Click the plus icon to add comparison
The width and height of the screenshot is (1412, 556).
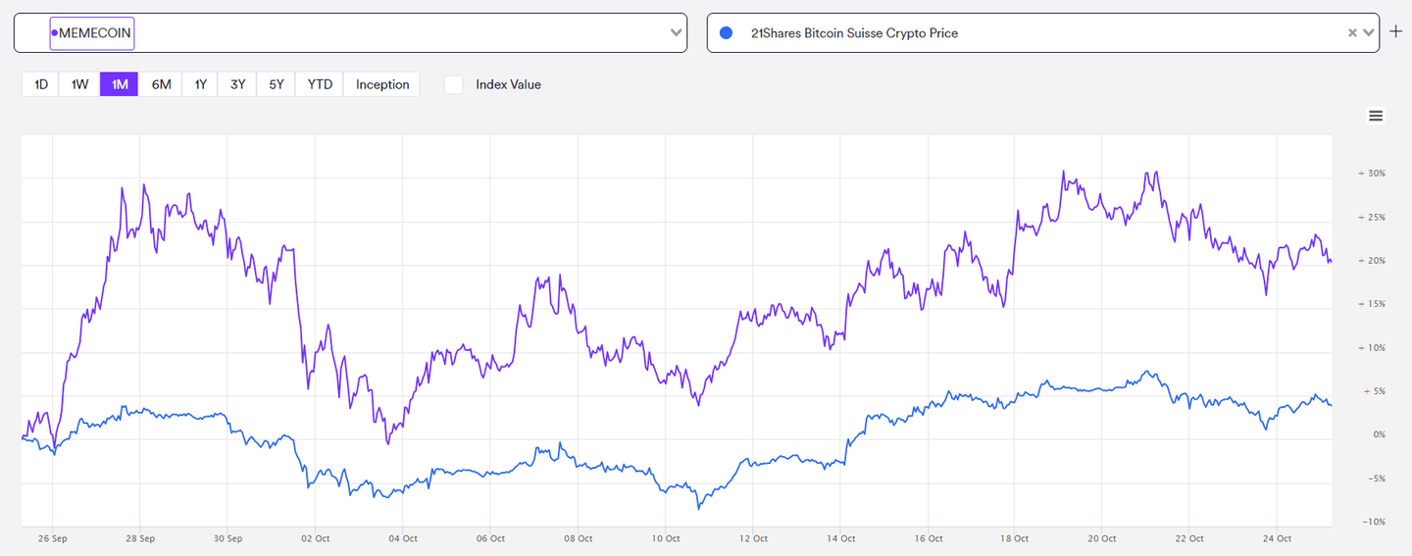coord(1396,32)
